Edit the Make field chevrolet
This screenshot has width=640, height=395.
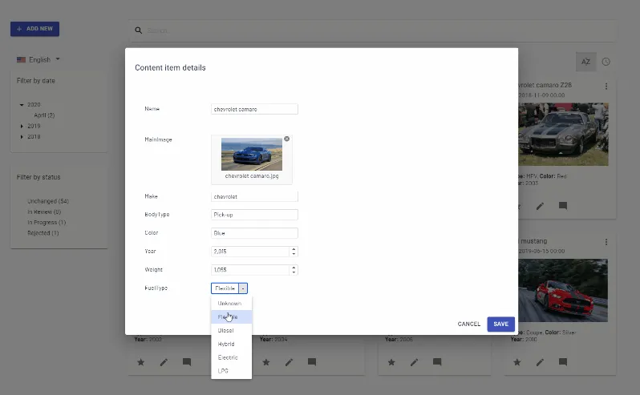point(254,196)
